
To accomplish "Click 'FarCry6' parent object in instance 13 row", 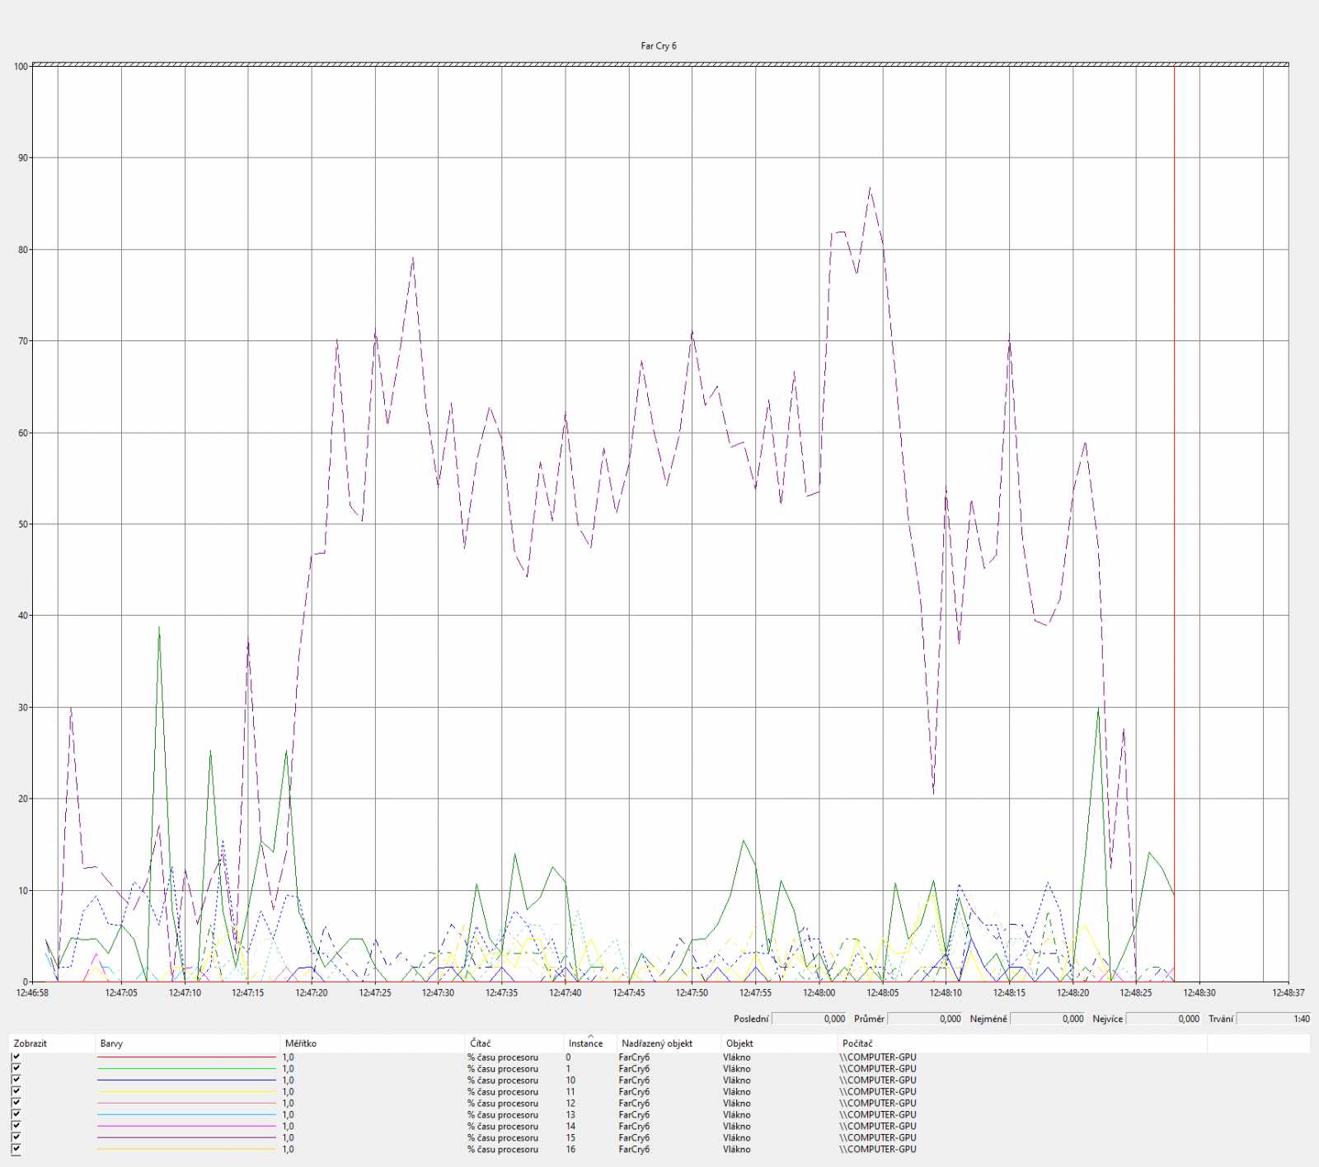I will (634, 1114).
